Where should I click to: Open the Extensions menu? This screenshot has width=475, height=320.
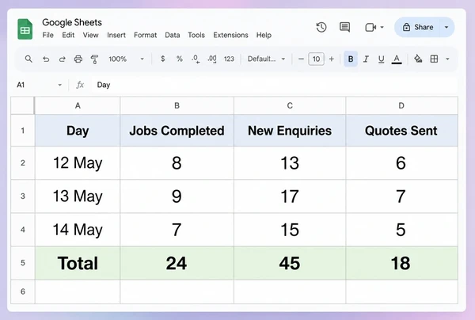pyautogui.click(x=230, y=35)
